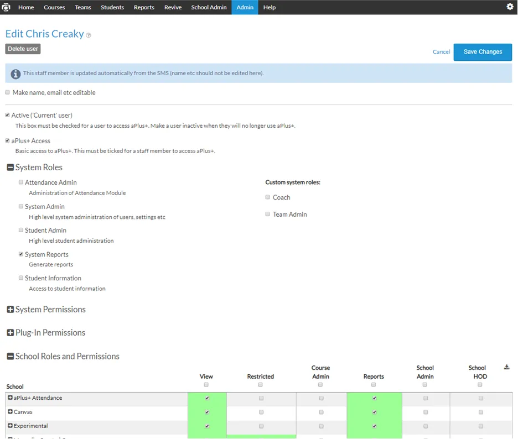518x439 pixels.
Task: Uncheck View for aPlus+ Attendance
Action: [x=207, y=398]
